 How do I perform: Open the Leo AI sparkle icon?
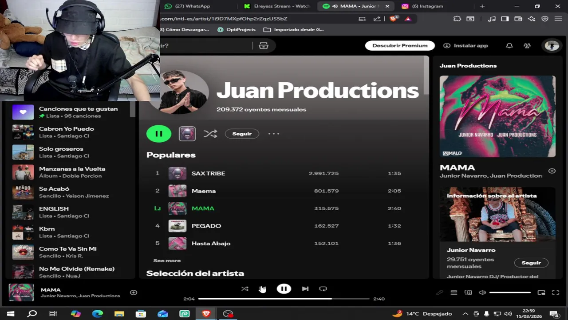pyautogui.click(x=532, y=19)
